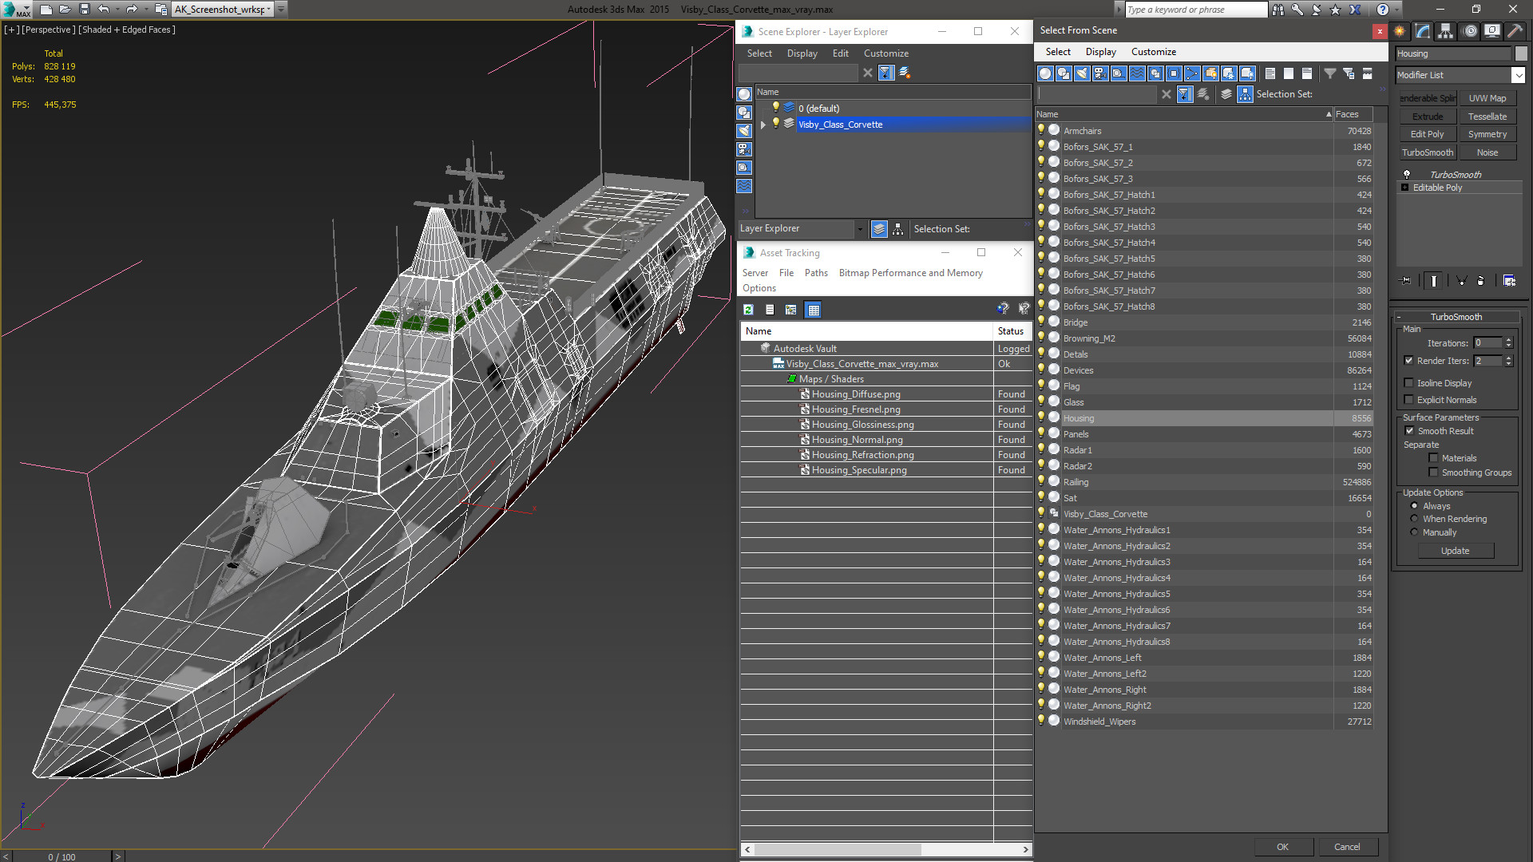1533x862 pixels.
Task: Toggle Show End Result button in modifier stack
Action: point(1434,281)
